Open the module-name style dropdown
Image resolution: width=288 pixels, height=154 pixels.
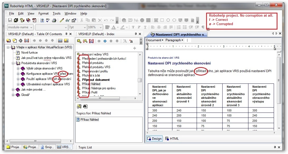click(x=31, y=27)
